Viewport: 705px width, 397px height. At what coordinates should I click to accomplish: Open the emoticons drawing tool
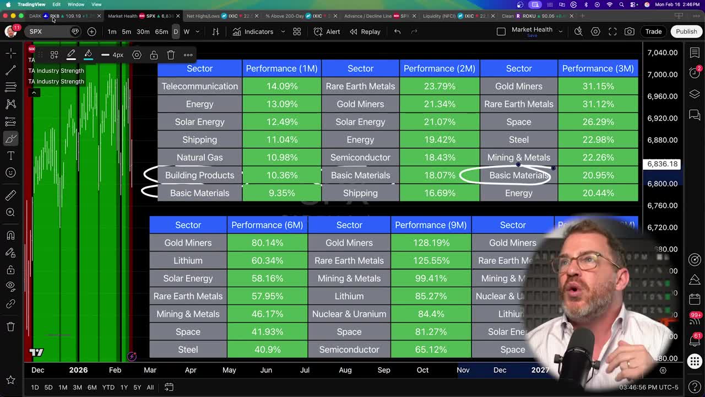[x=12, y=173]
